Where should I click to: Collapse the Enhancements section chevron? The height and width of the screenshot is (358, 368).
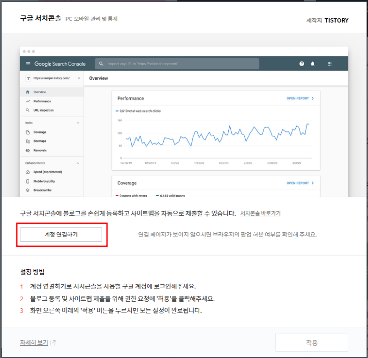pyautogui.click(x=78, y=163)
